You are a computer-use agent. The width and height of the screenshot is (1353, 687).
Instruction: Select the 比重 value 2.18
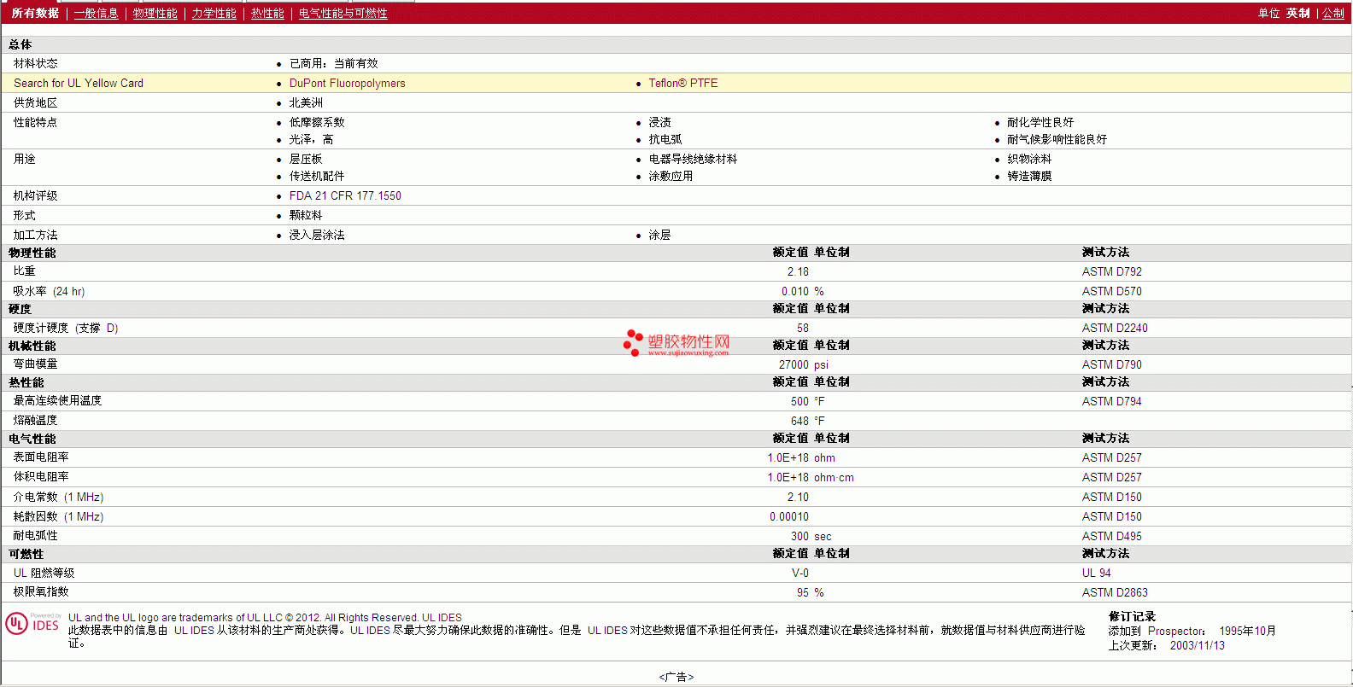point(798,272)
